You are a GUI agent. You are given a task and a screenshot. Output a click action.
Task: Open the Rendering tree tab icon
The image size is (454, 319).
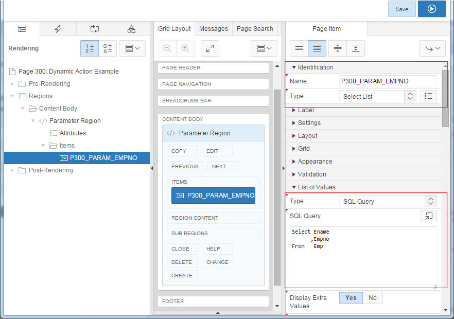click(22, 29)
